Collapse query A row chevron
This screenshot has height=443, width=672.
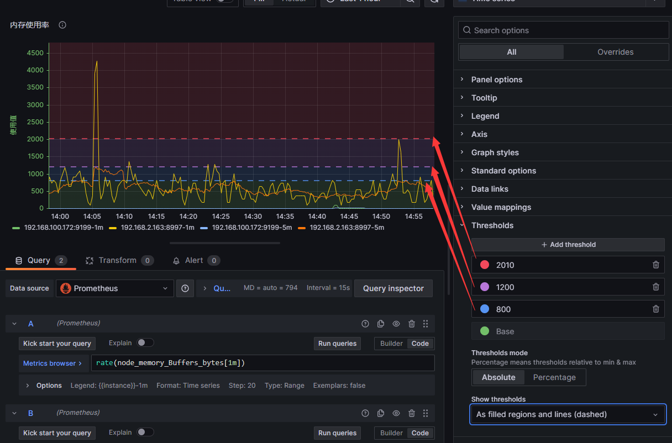pyautogui.click(x=15, y=324)
